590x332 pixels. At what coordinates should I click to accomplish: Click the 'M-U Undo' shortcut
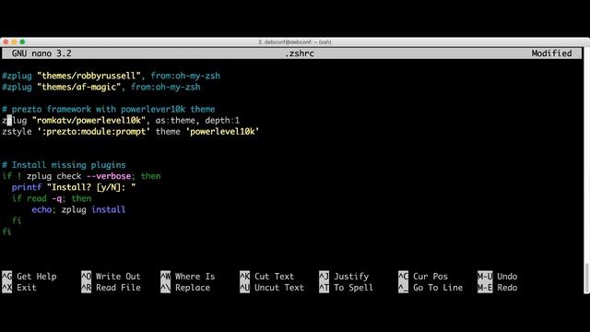tap(498, 277)
